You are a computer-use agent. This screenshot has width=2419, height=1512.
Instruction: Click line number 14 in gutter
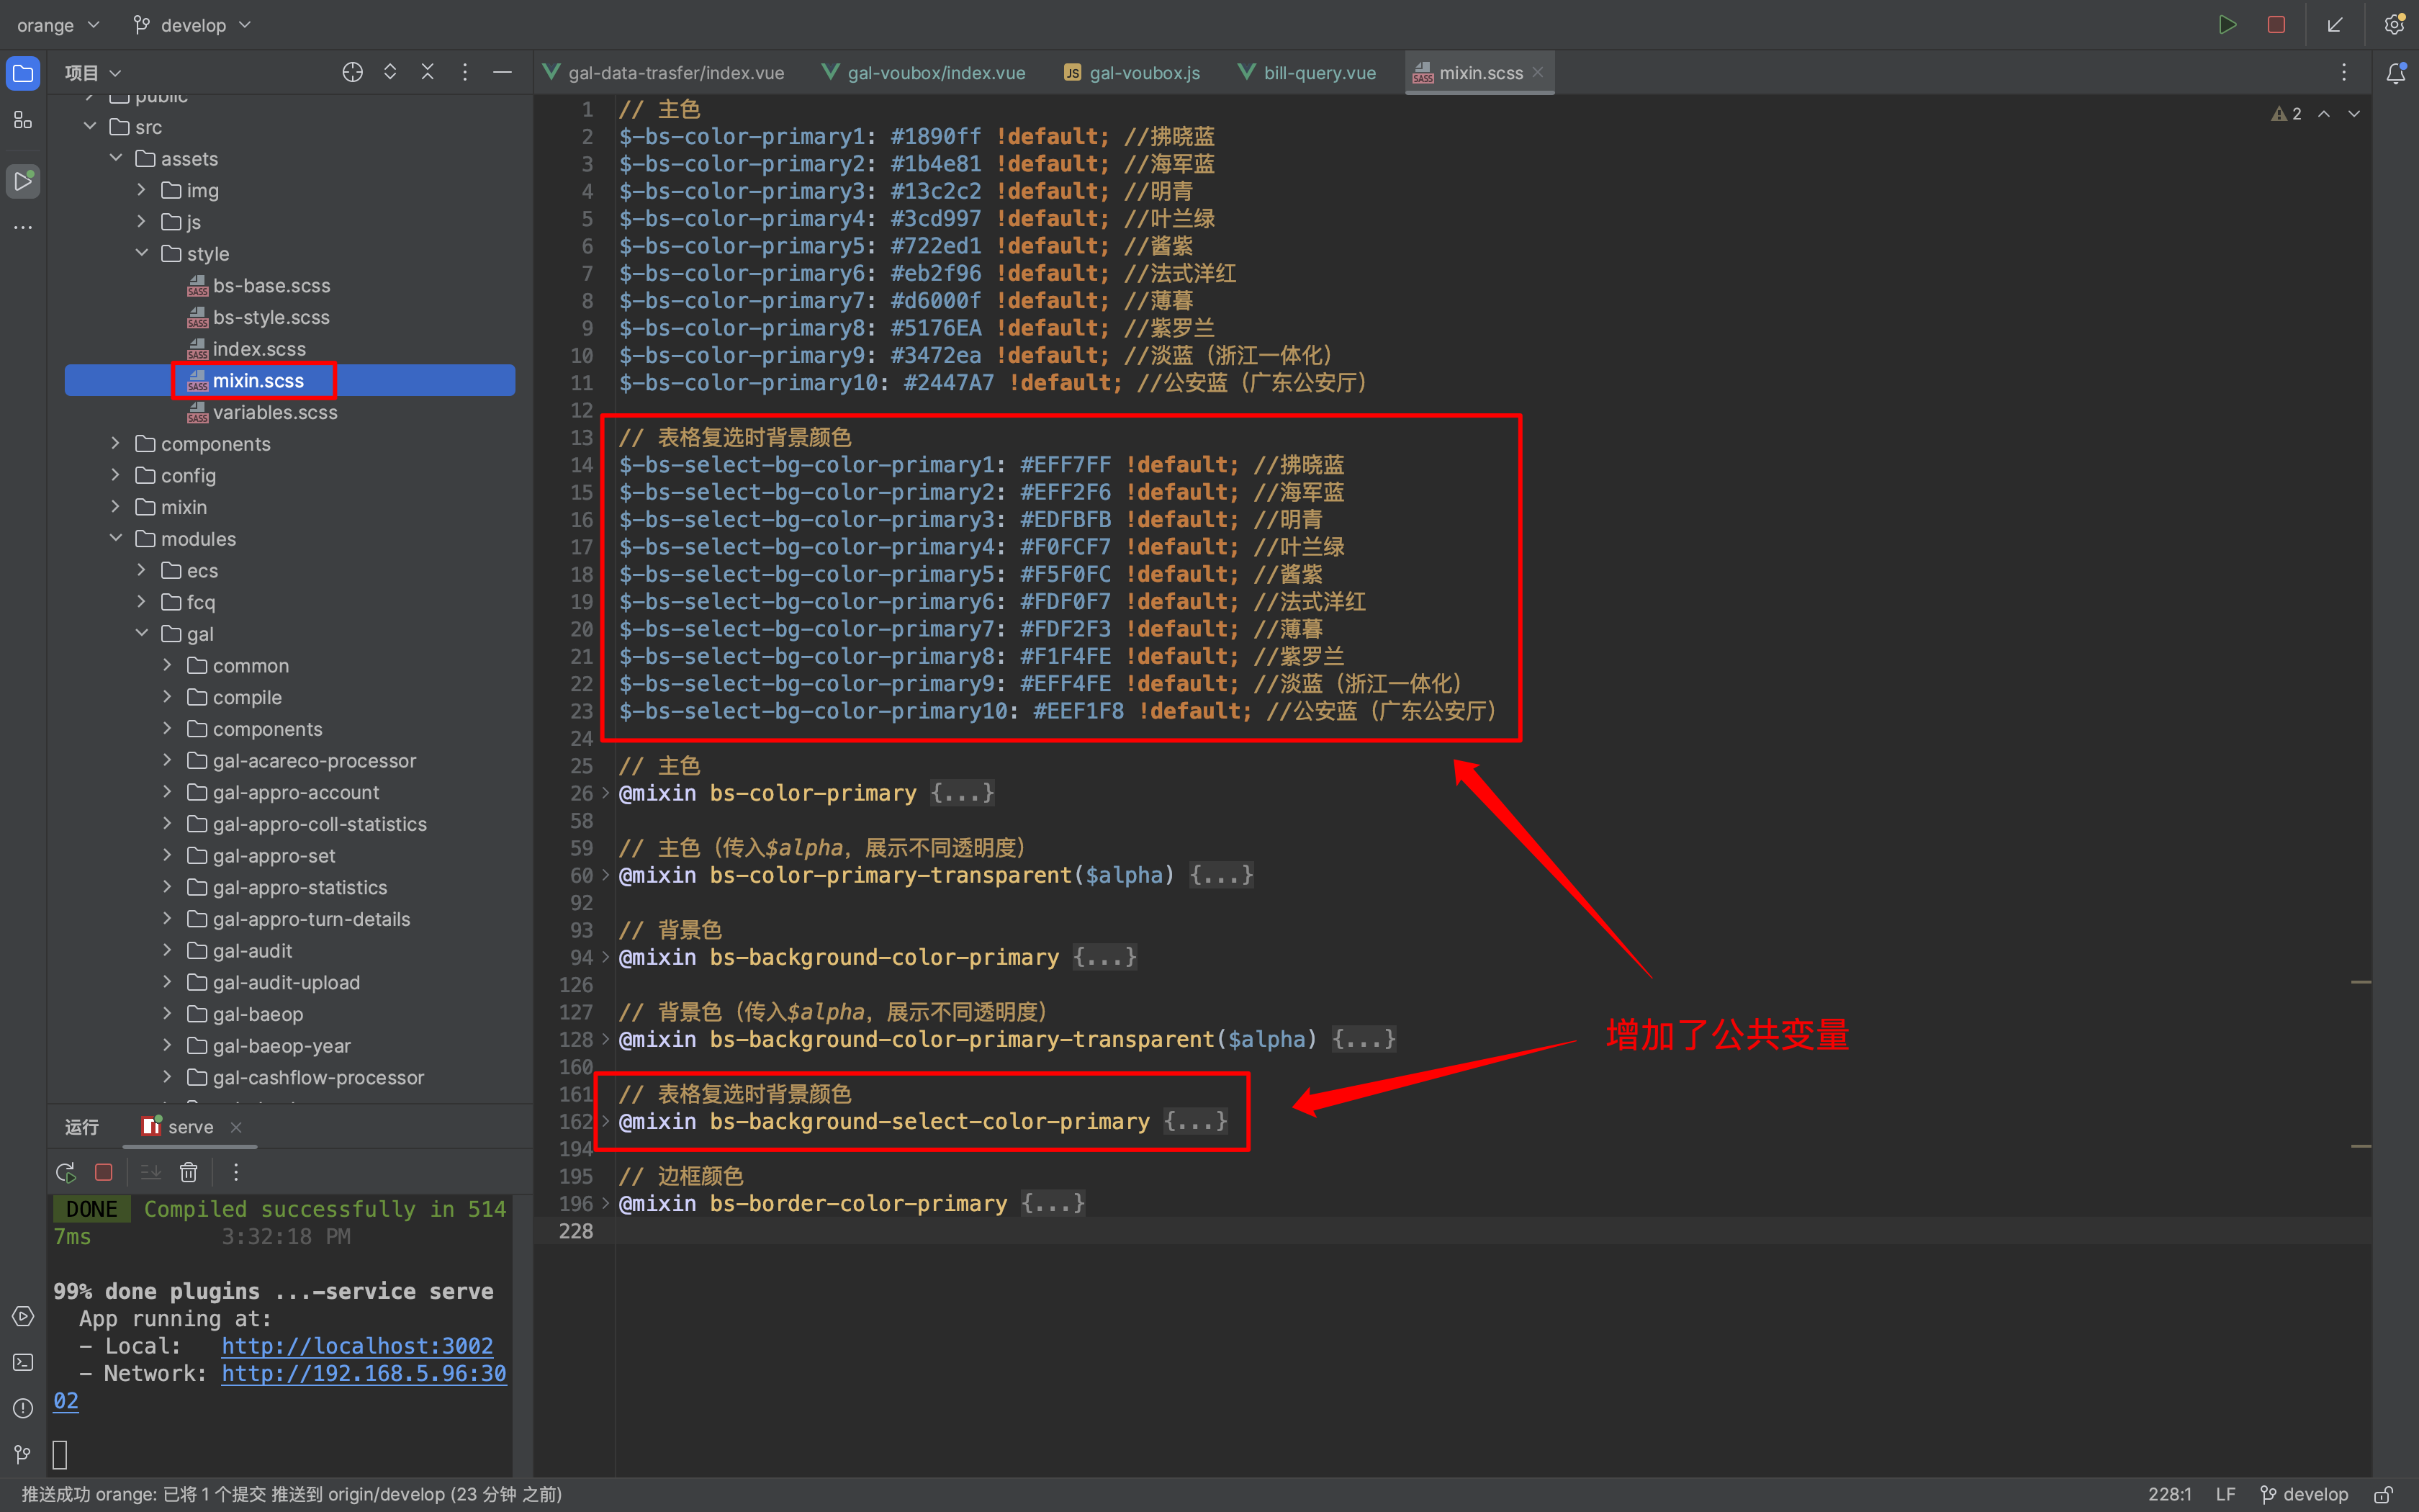[582, 465]
